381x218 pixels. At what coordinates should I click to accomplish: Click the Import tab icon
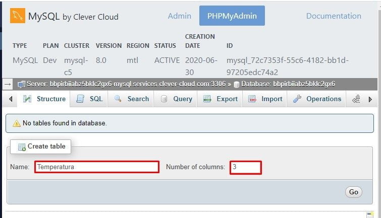[x=252, y=99]
